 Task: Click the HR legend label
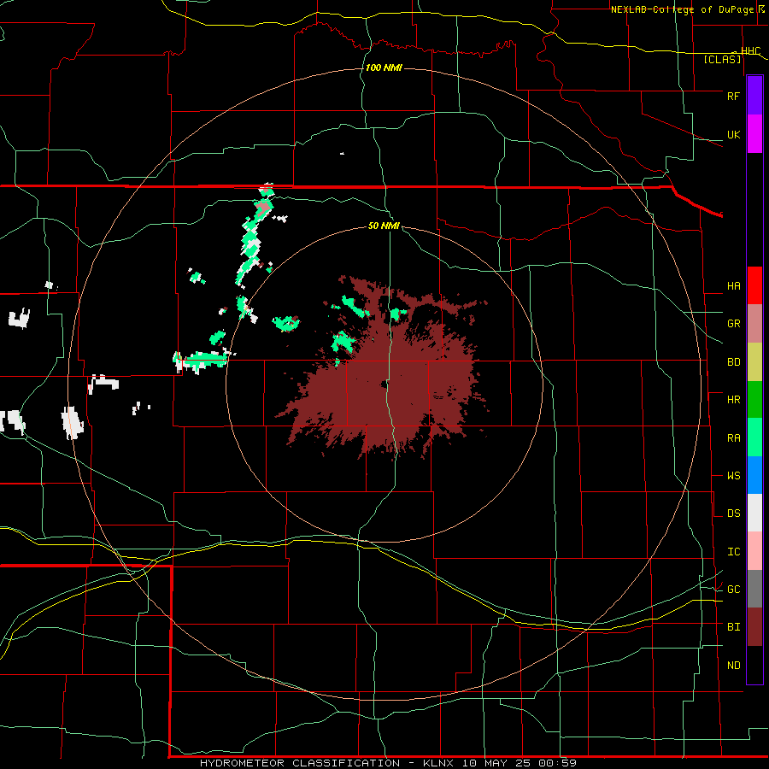point(733,400)
